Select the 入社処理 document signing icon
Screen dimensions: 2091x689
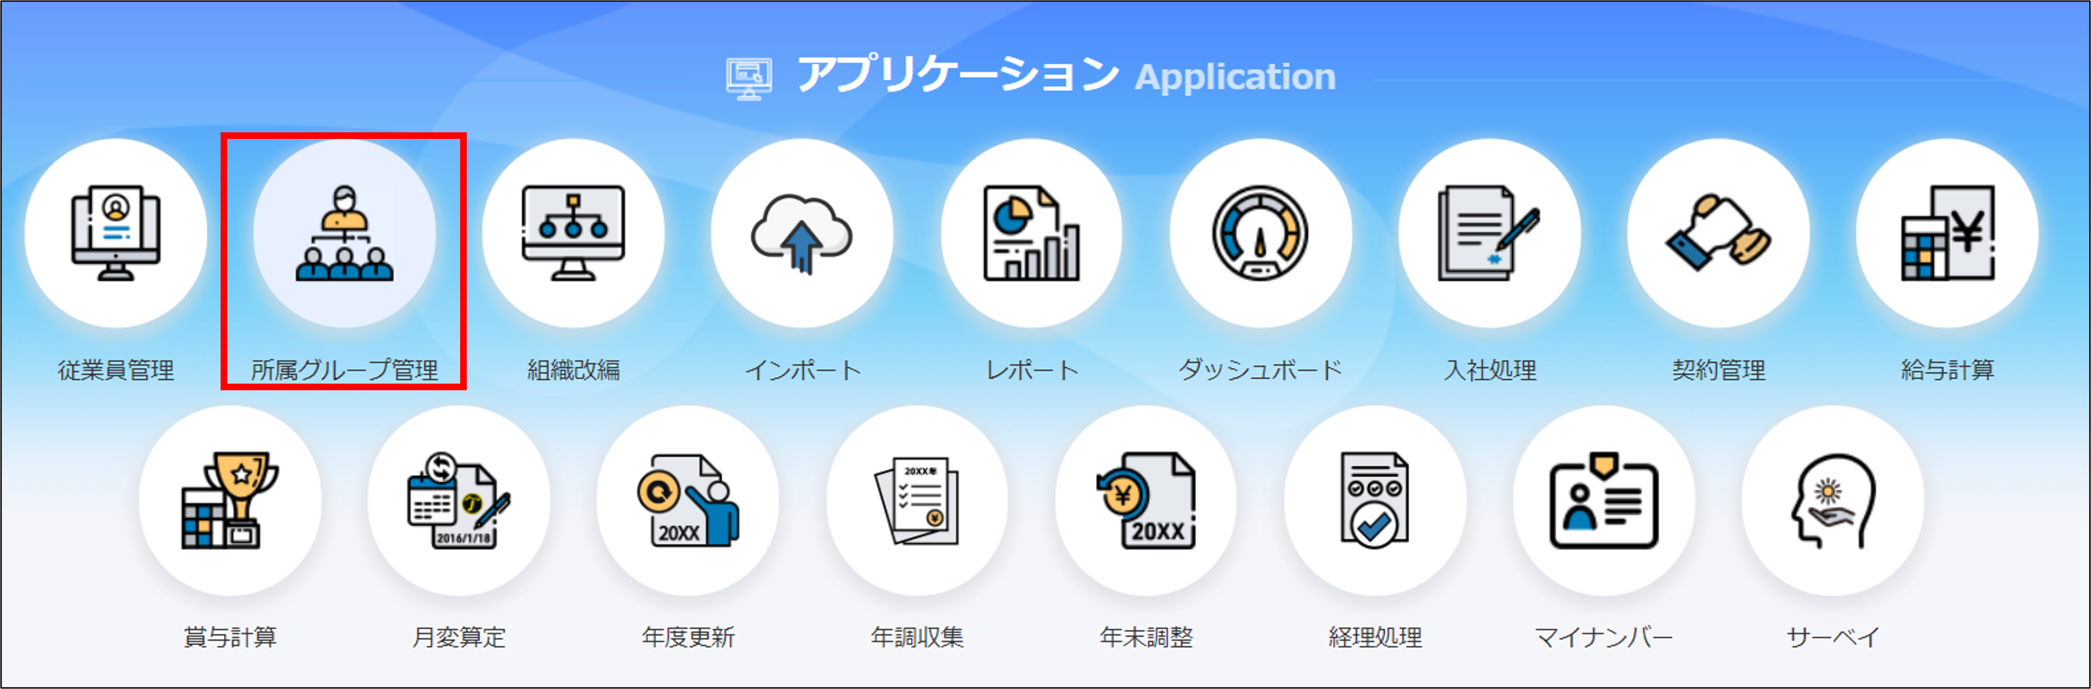click(x=1490, y=233)
